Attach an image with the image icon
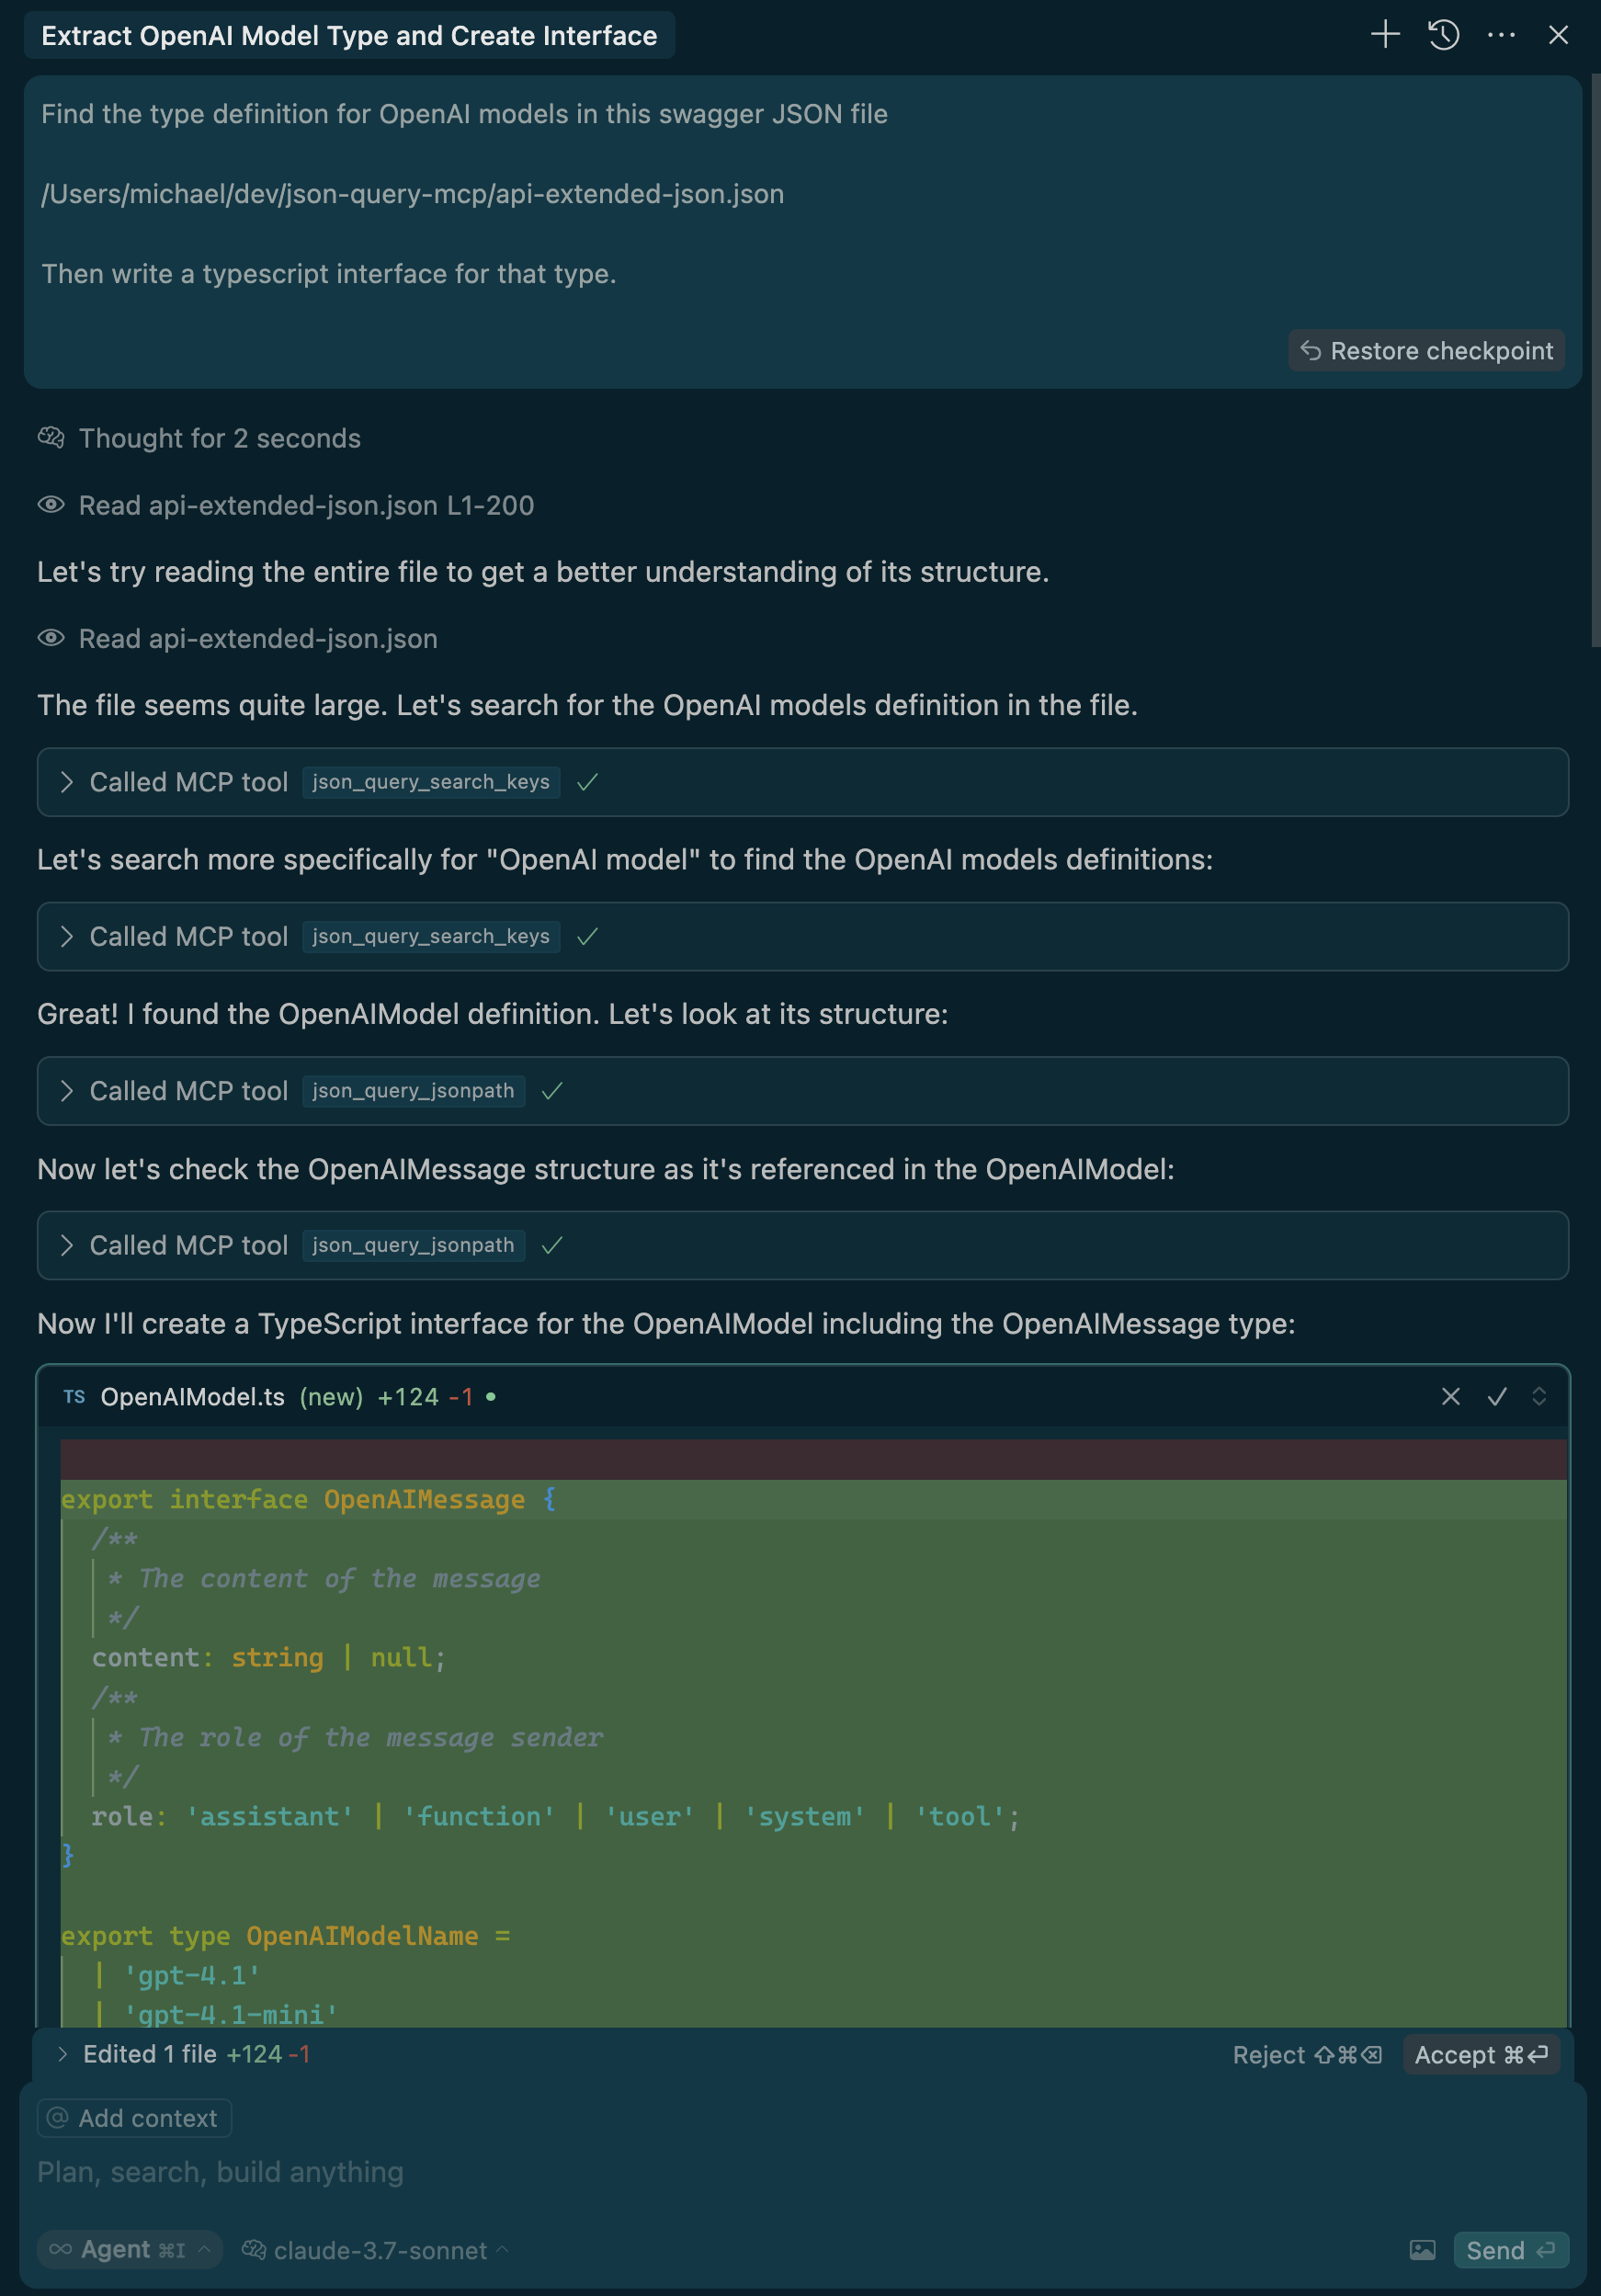The width and height of the screenshot is (1601, 2296). [1422, 2250]
